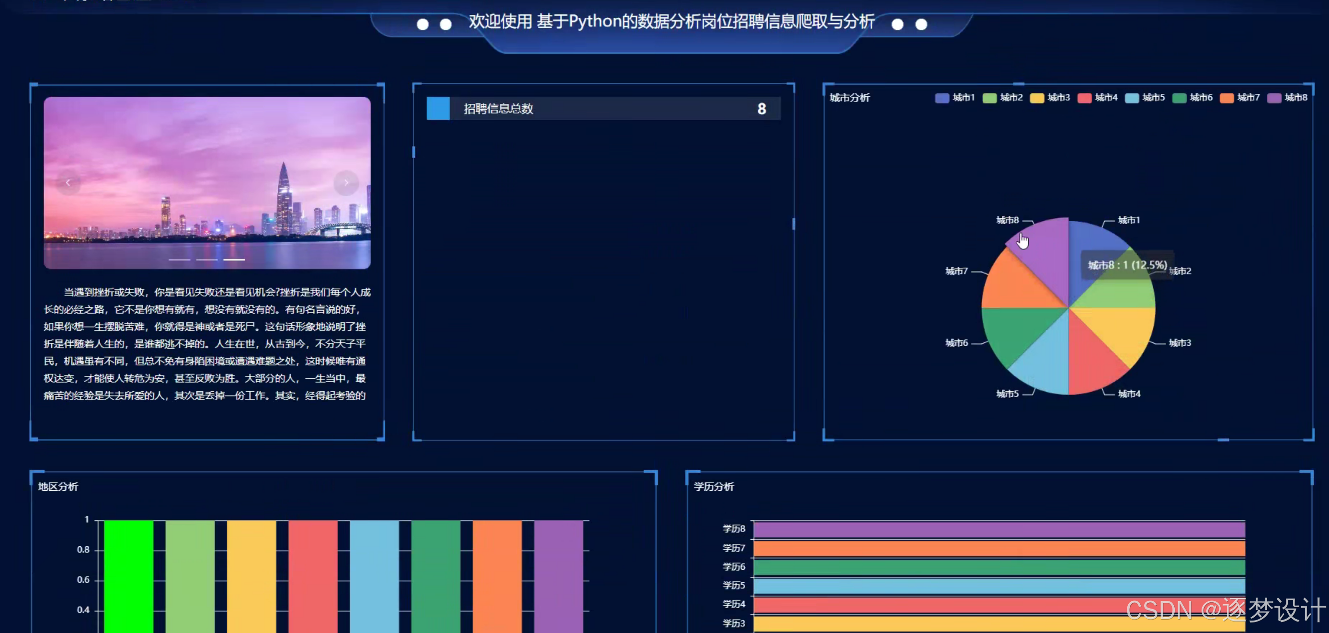The image size is (1329, 633).
Task: Click the 城市6 pie label
Action: pos(956,343)
